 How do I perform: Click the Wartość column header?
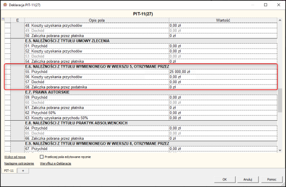(223, 20)
